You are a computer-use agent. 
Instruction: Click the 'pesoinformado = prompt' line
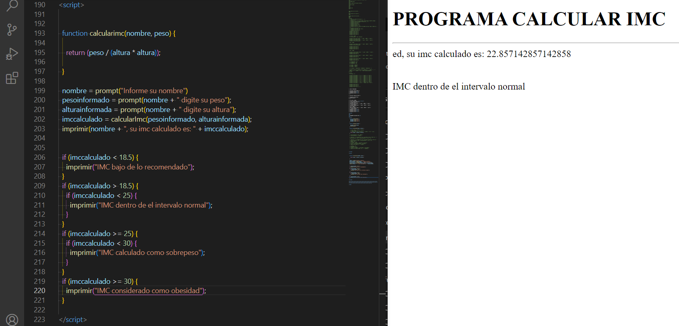(147, 100)
